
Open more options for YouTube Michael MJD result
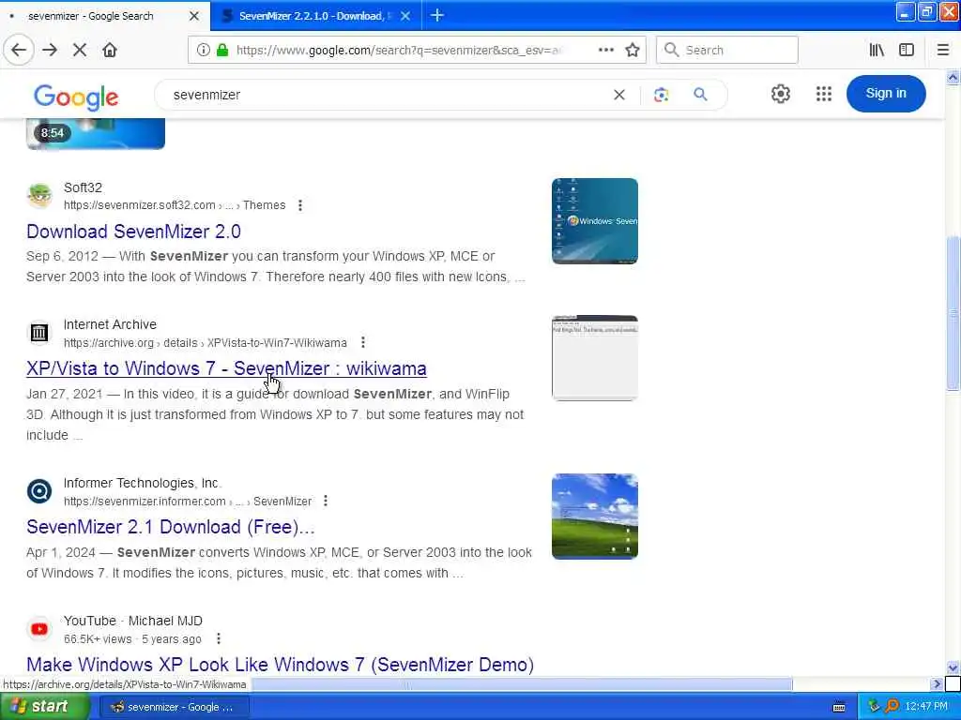coord(218,638)
